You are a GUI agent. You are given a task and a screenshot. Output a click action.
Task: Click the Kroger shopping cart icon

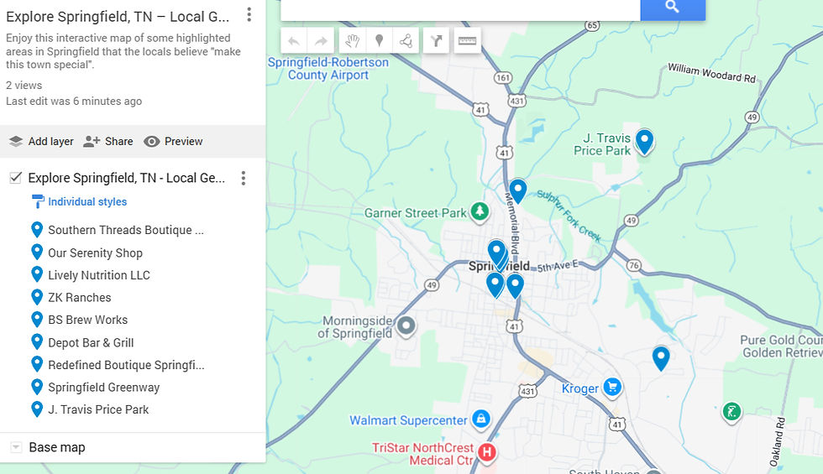(x=612, y=387)
